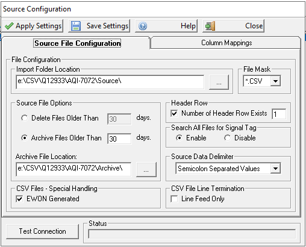Browse for the Archive File Location

146,170
